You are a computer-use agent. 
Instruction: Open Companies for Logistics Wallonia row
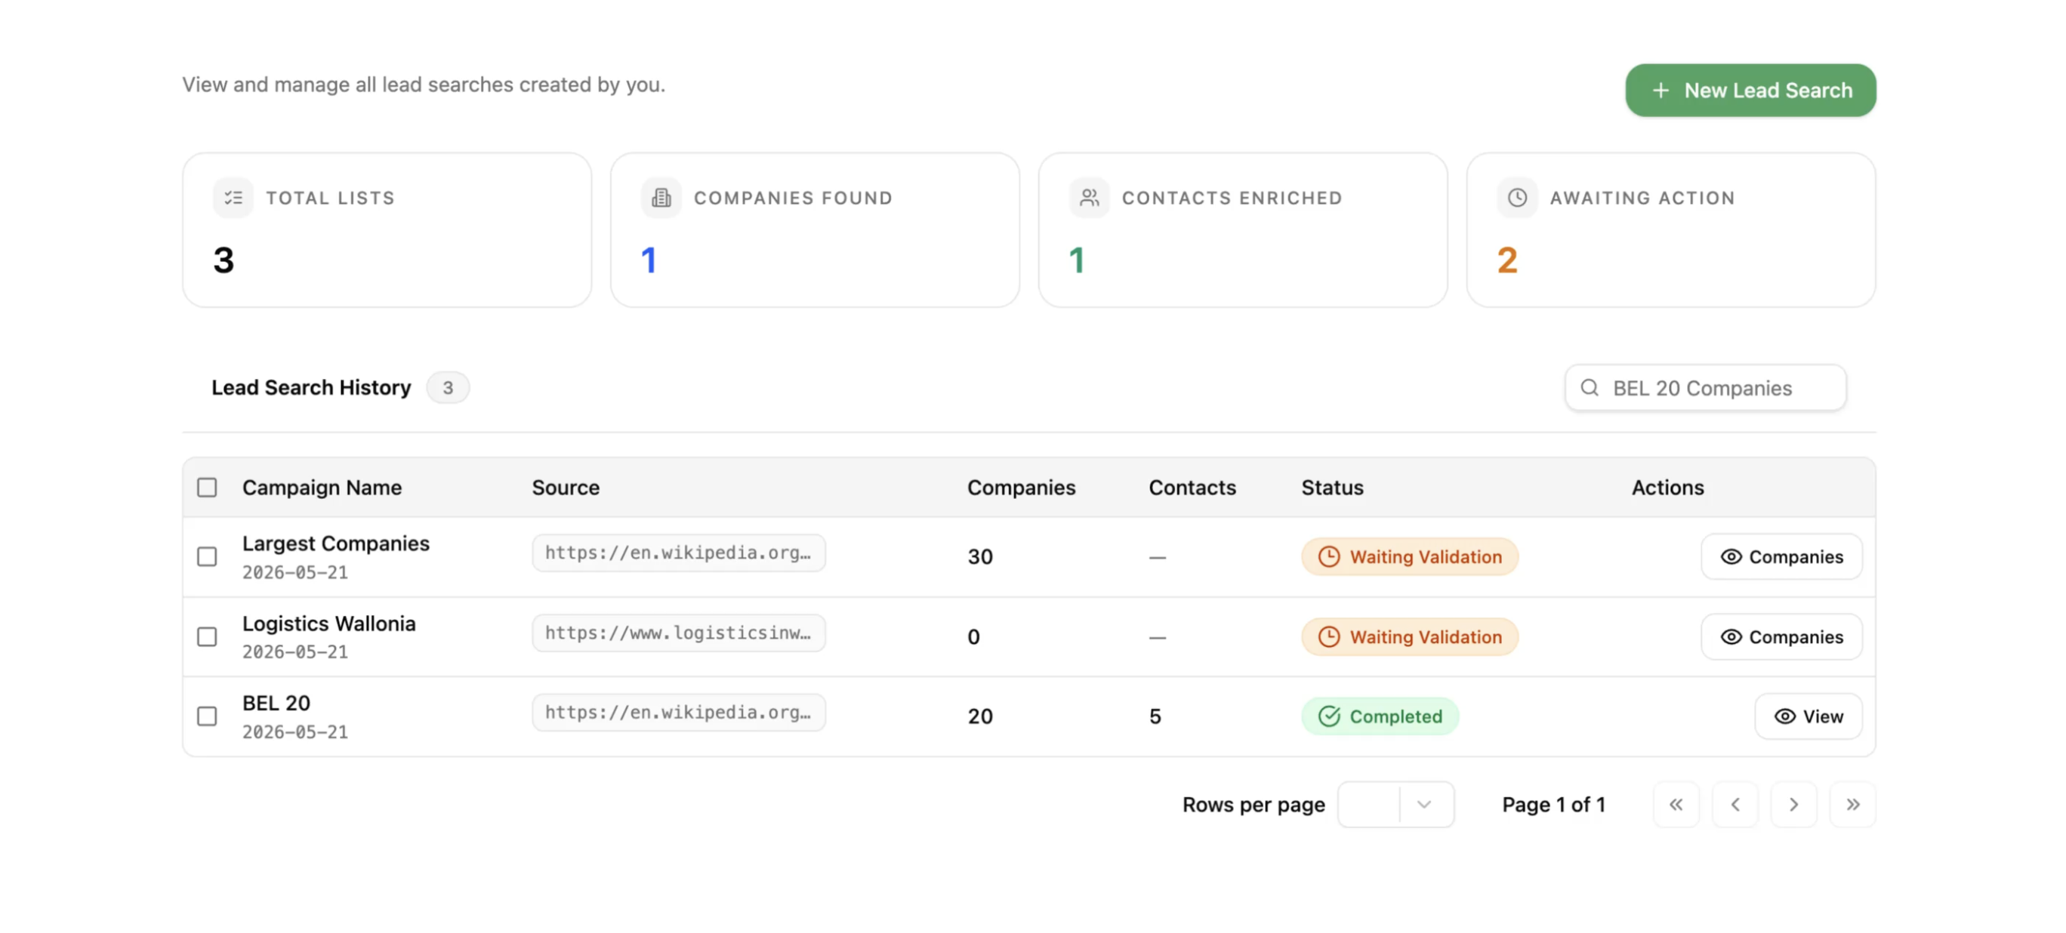(1781, 636)
